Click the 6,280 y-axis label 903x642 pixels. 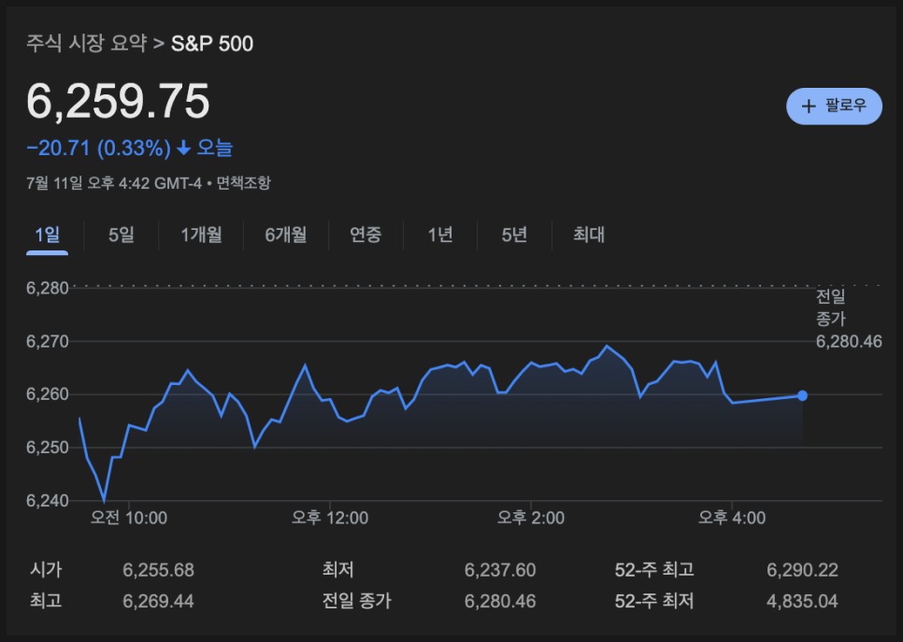tap(48, 288)
